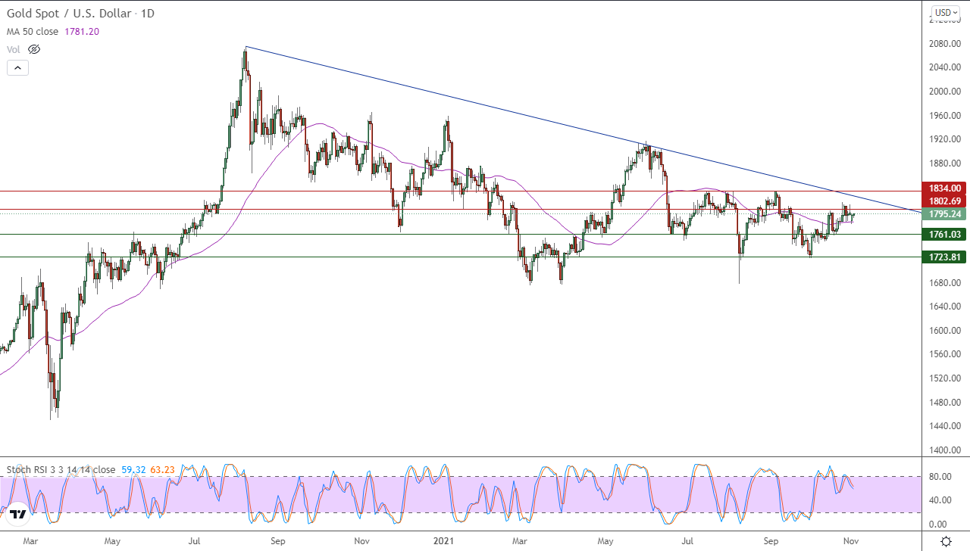Click the 2021 label on time axis
Image resolution: width=970 pixels, height=551 pixels.
(445, 541)
